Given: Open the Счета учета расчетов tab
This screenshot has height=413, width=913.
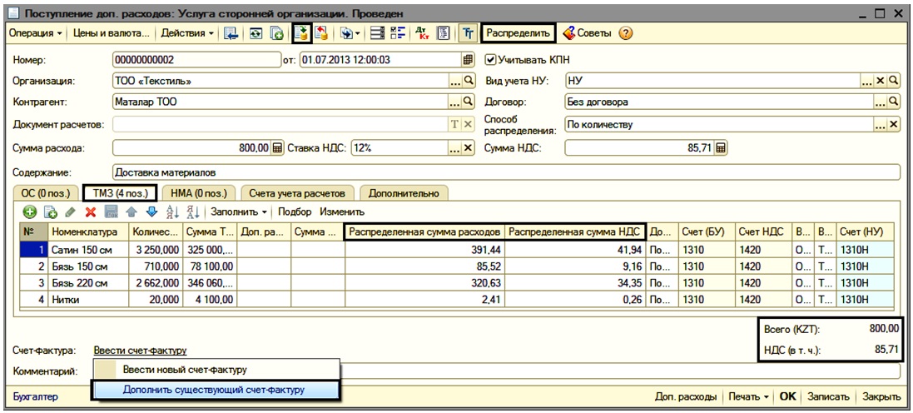Looking at the screenshot, I should (296, 193).
